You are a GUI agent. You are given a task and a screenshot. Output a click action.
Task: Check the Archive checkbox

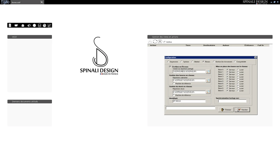[x=165, y=42]
